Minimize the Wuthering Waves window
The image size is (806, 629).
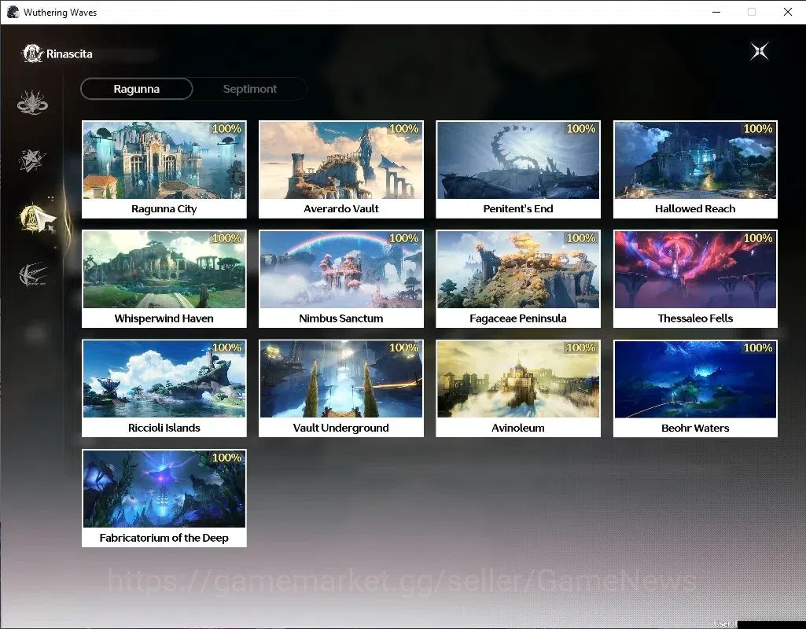[716, 12]
